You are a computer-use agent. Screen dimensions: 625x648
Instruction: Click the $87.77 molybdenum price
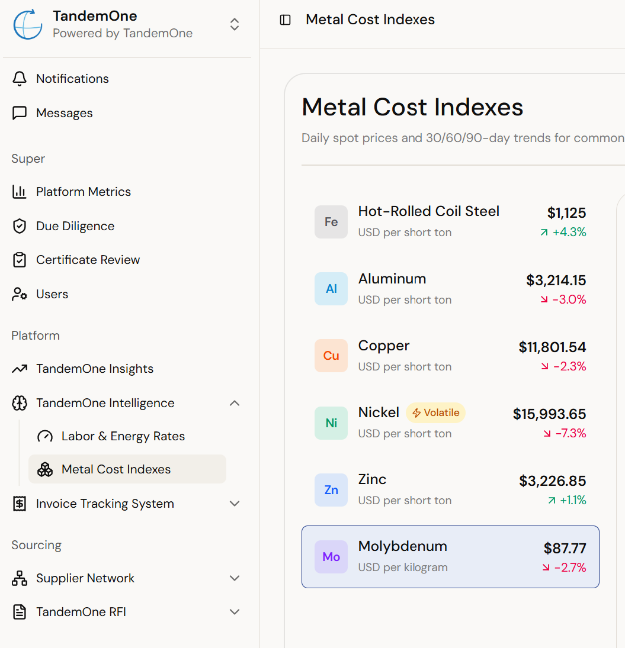coord(565,549)
